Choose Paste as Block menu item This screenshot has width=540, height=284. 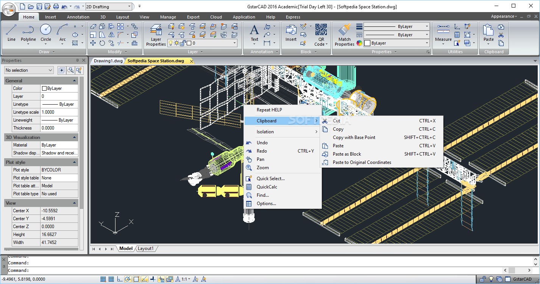click(x=382, y=154)
